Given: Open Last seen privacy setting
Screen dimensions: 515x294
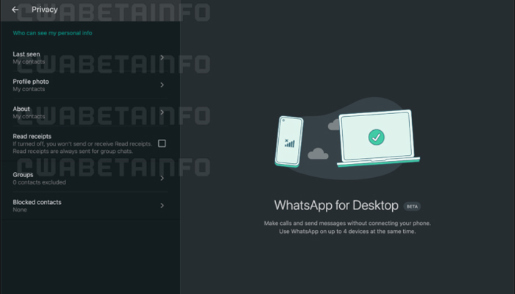Looking at the screenshot, I should [x=90, y=58].
